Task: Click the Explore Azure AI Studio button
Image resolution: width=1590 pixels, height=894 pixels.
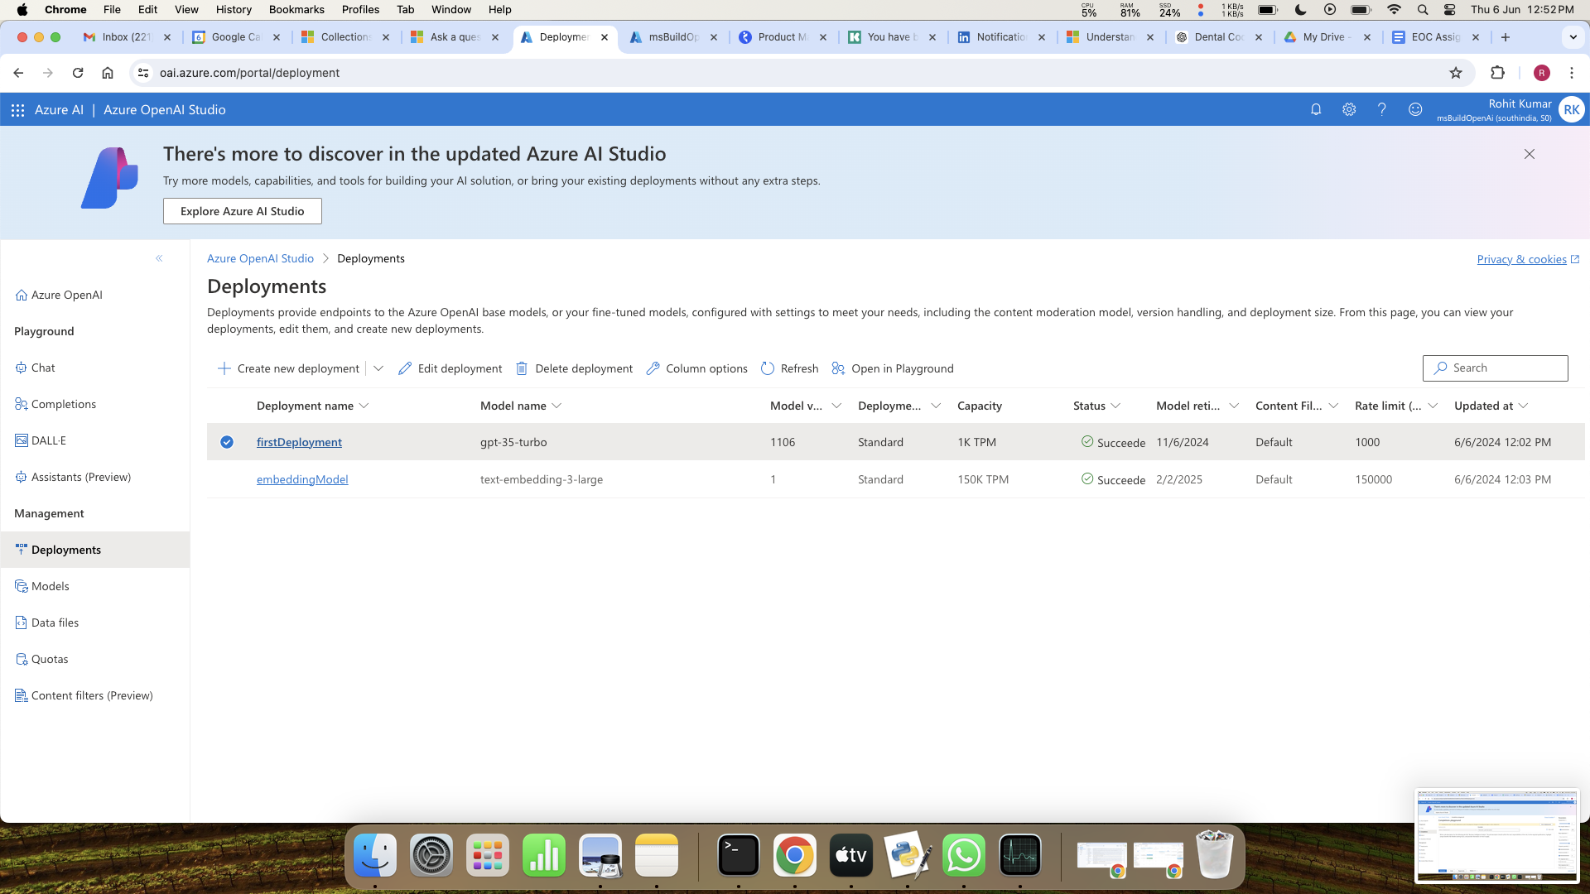Action: tap(242, 211)
